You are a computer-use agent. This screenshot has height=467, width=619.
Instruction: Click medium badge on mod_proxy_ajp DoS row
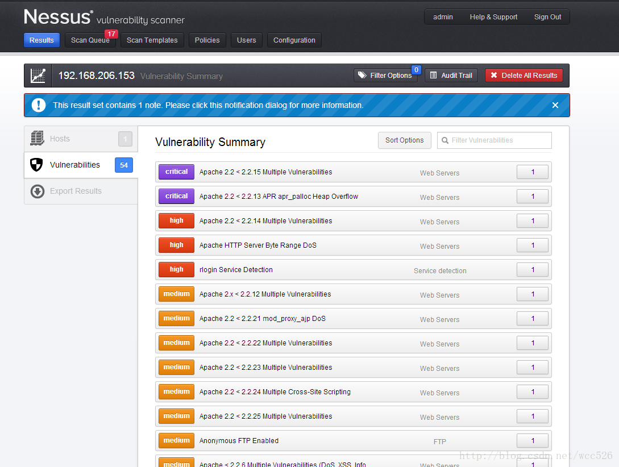point(176,319)
